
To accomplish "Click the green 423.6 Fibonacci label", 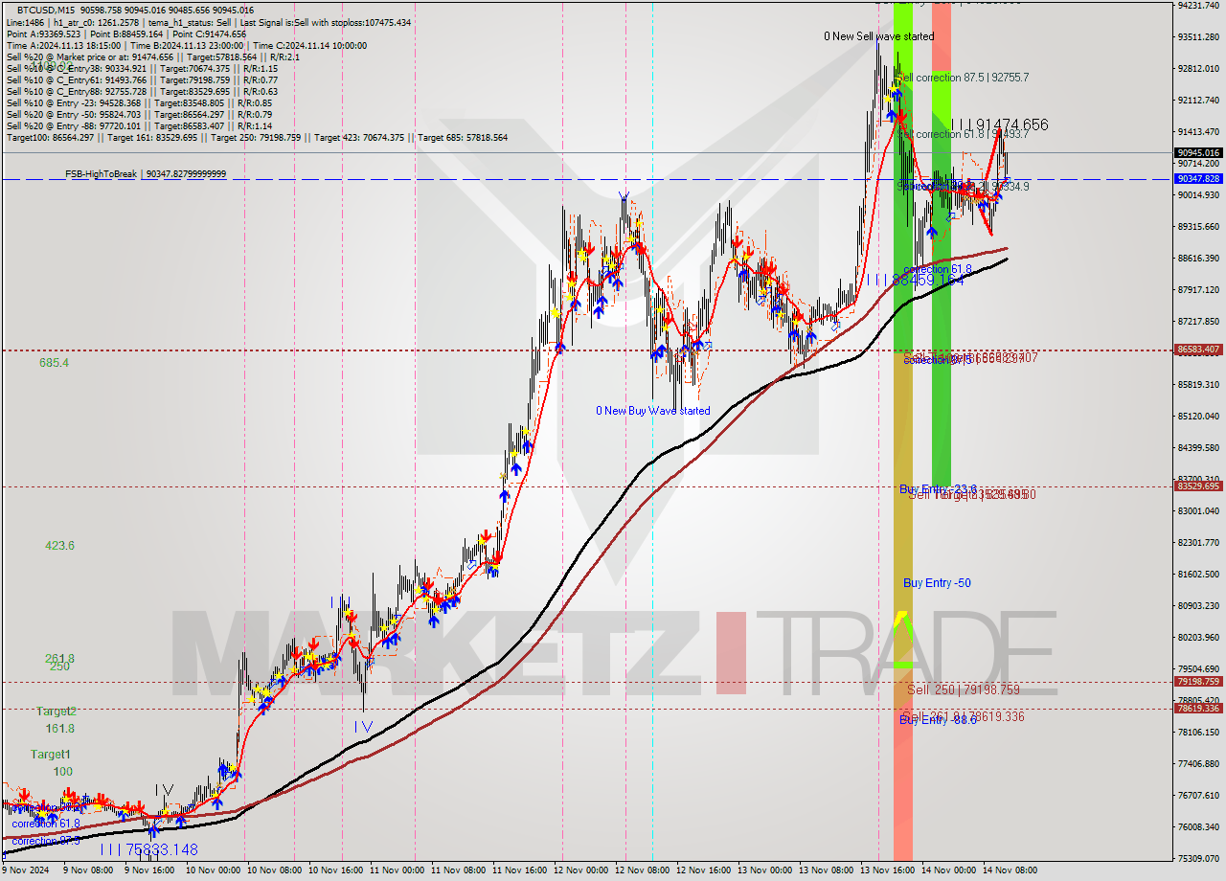I will pos(58,546).
